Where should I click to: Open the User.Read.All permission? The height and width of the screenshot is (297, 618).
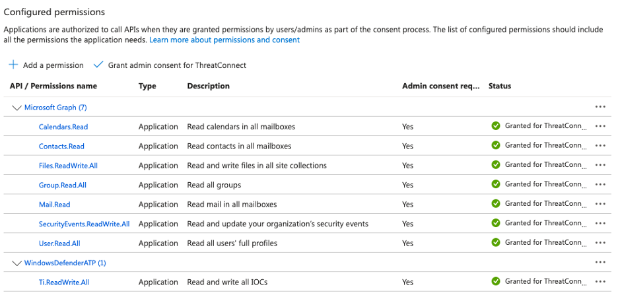(x=59, y=244)
